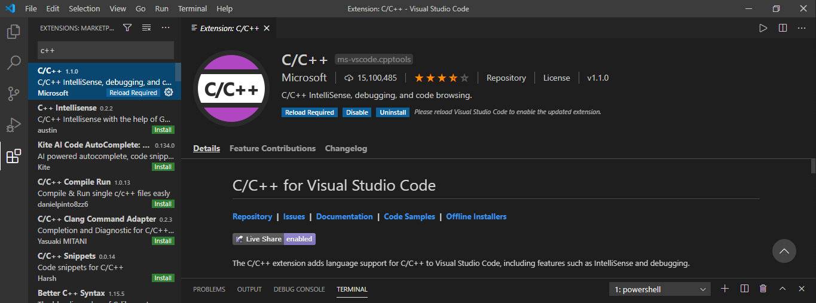Open the powershell terminal selector dropdown
The height and width of the screenshot is (303, 816).
pyautogui.click(x=660, y=289)
